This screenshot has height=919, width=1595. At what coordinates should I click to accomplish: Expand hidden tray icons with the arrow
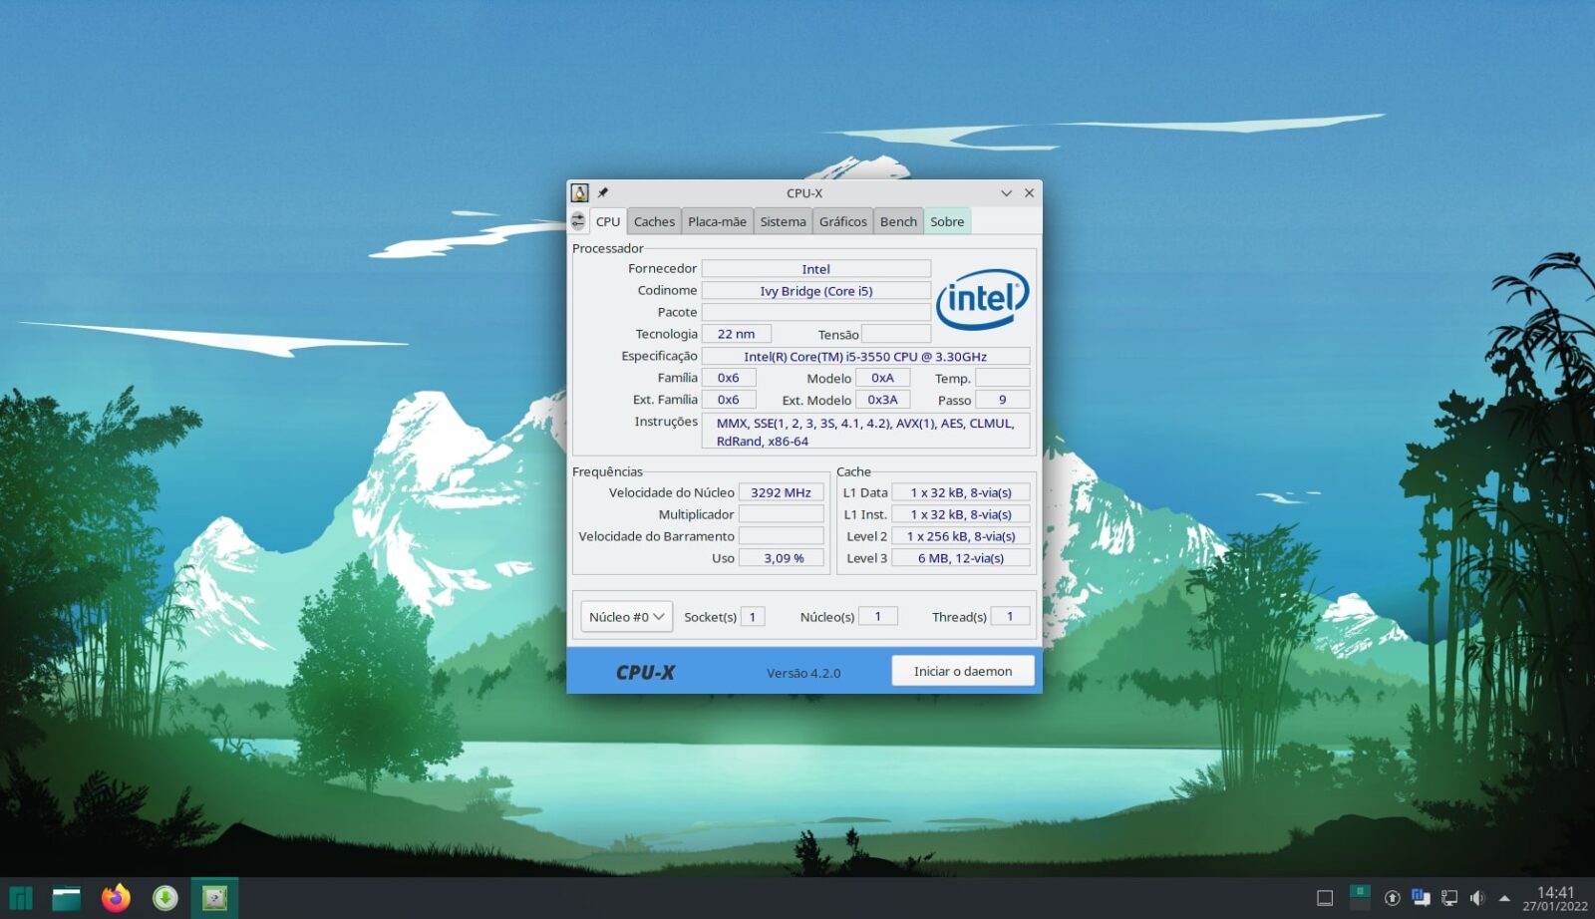1505,898
